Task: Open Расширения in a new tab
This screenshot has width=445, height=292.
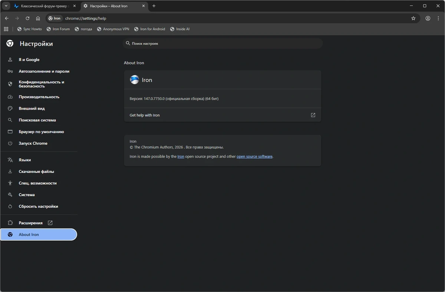Action: 39,223
